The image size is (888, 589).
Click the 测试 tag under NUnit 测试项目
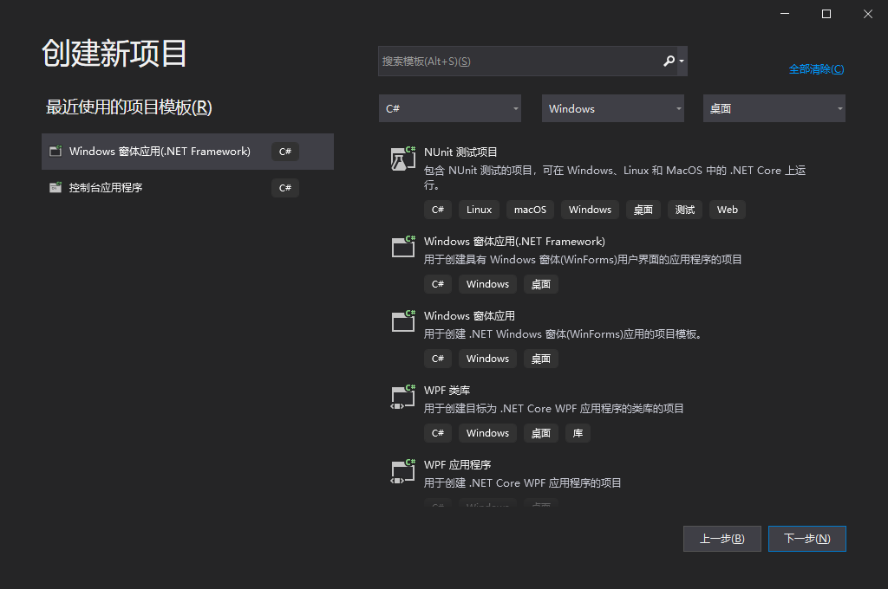point(685,210)
